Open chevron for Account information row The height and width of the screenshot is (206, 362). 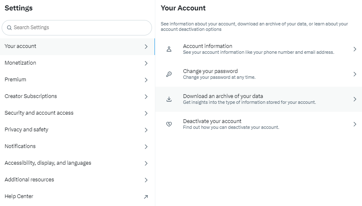354,49
